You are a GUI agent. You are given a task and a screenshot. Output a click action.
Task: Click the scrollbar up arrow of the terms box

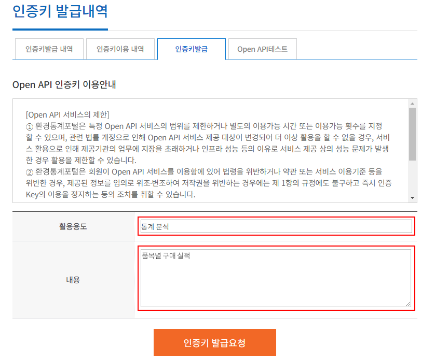[x=413, y=103]
